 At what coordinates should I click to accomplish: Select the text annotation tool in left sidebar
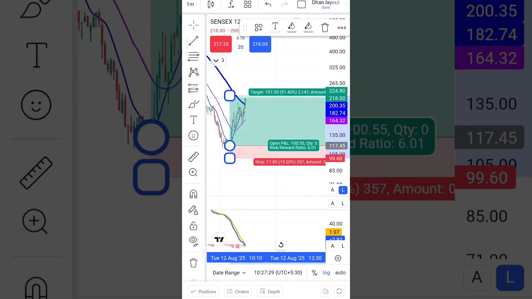(x=193, y=120)
